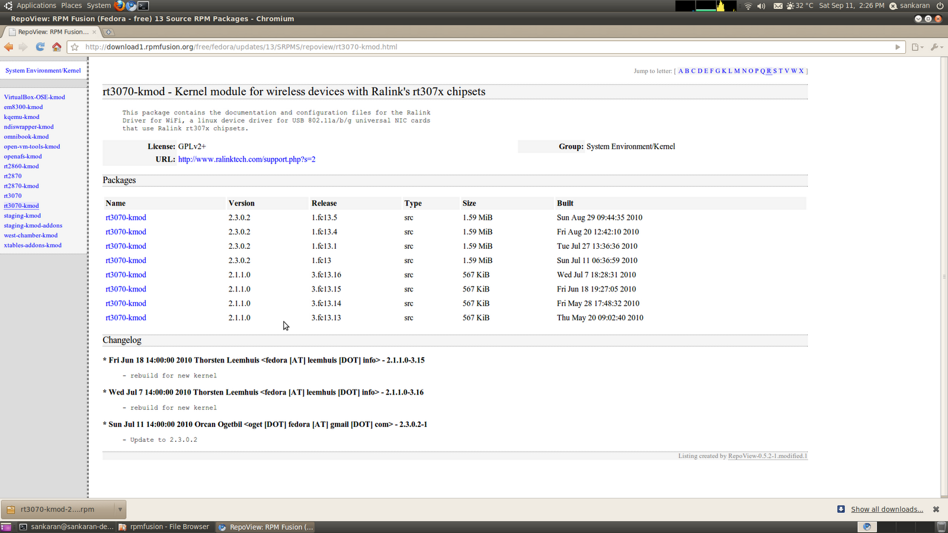Image resolution: width=948 pixels, height=533 pixels.
Task: Show the desktop
Action: pos(6,527)
